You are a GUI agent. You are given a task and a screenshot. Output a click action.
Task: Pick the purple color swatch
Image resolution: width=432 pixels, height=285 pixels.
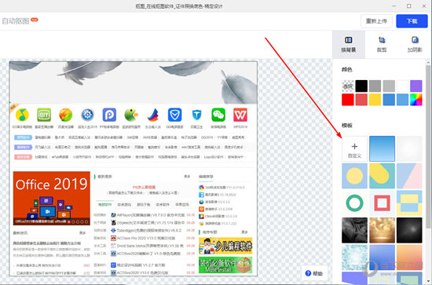(x=416, y=86)
